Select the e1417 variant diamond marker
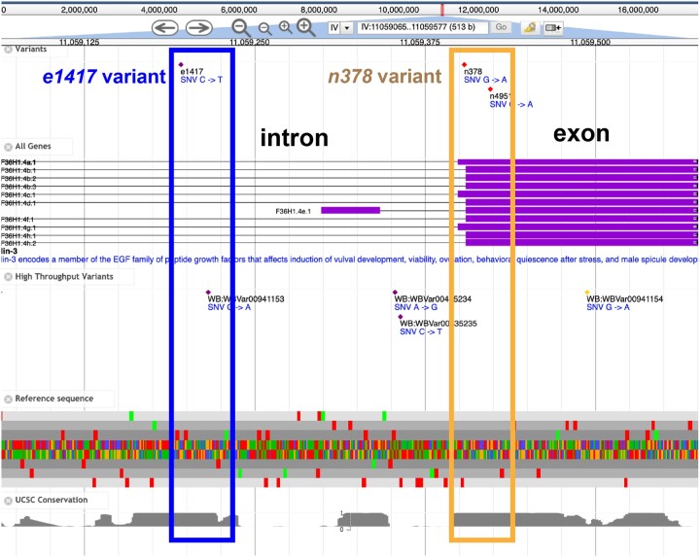Screen dimensions: 700x557 [181, 64]
